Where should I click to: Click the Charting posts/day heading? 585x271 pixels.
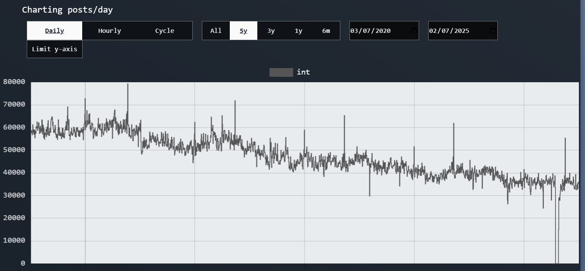[x=67, y=10]
